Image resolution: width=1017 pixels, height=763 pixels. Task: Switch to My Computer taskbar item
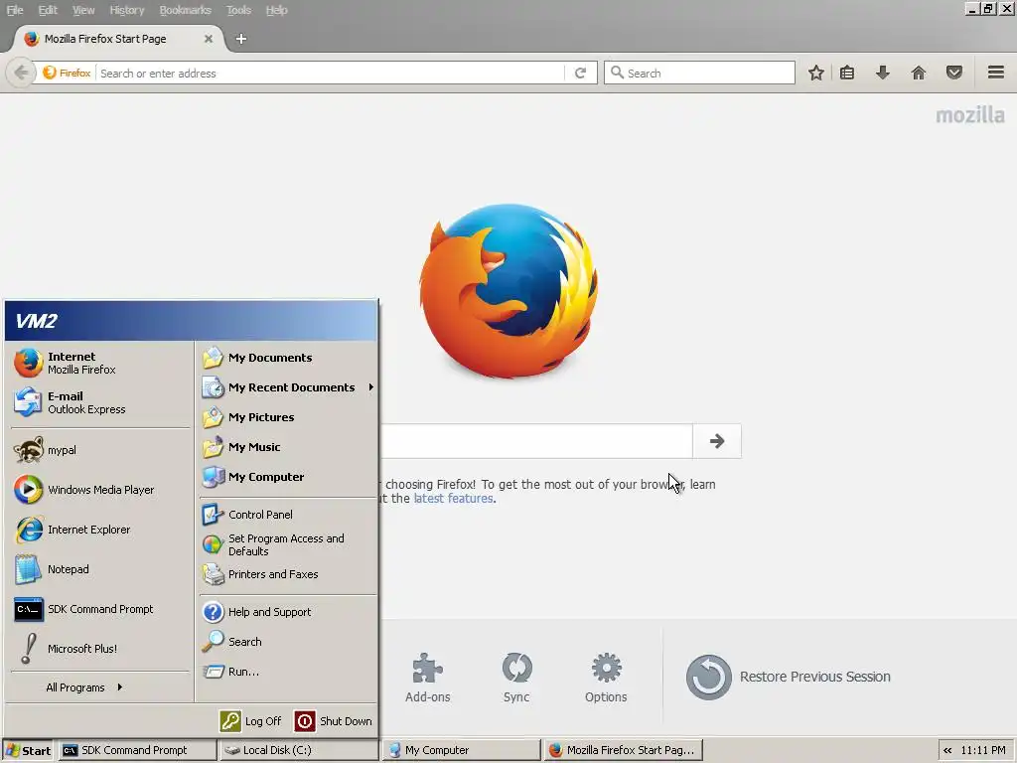coord(462,750)
